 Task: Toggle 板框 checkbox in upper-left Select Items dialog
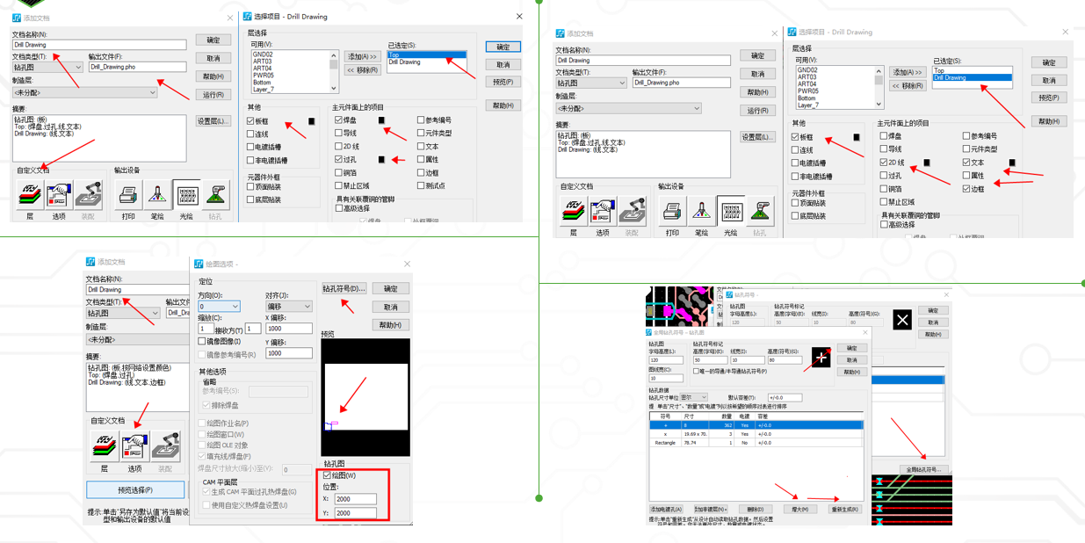point(251,121)
